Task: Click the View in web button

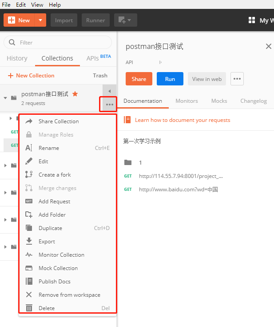Action: [x=207, y=79]
